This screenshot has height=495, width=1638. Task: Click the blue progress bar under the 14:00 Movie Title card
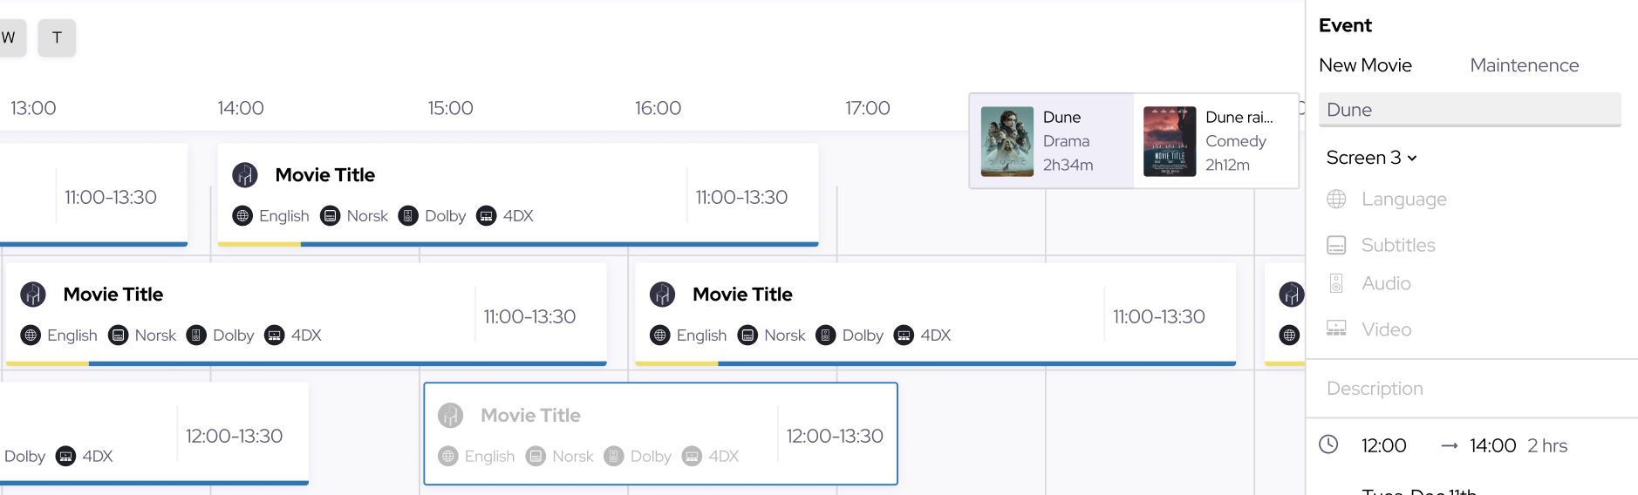(559, 245)
